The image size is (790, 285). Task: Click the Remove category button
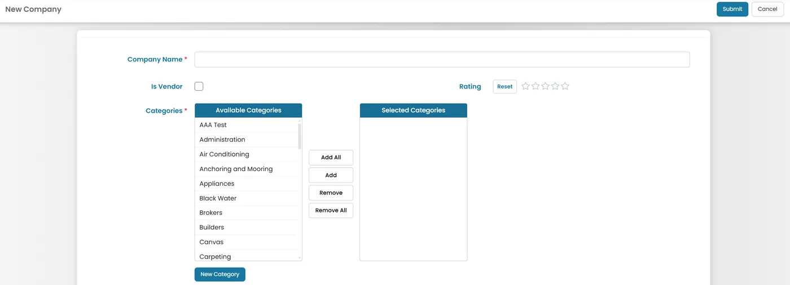click(331, 193)
